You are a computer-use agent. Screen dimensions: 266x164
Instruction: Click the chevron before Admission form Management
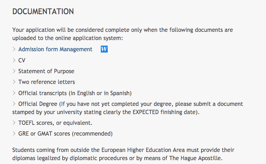[14, 49]
